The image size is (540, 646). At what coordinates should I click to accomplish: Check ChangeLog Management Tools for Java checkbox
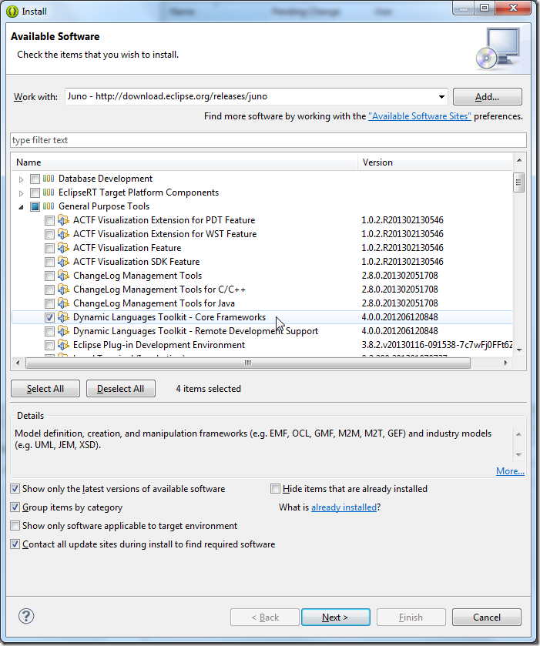(x=49, y=304)
